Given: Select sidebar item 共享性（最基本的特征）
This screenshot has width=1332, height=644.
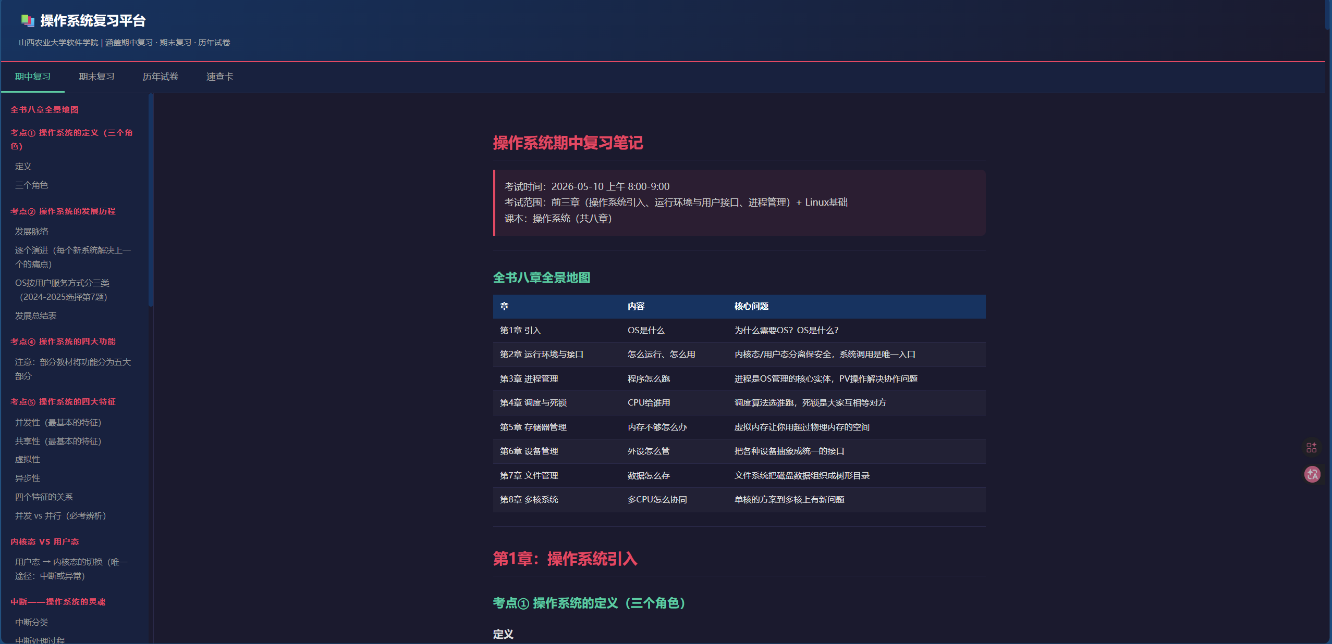Looking at the screenshot, I should click(x=58, y=441).
